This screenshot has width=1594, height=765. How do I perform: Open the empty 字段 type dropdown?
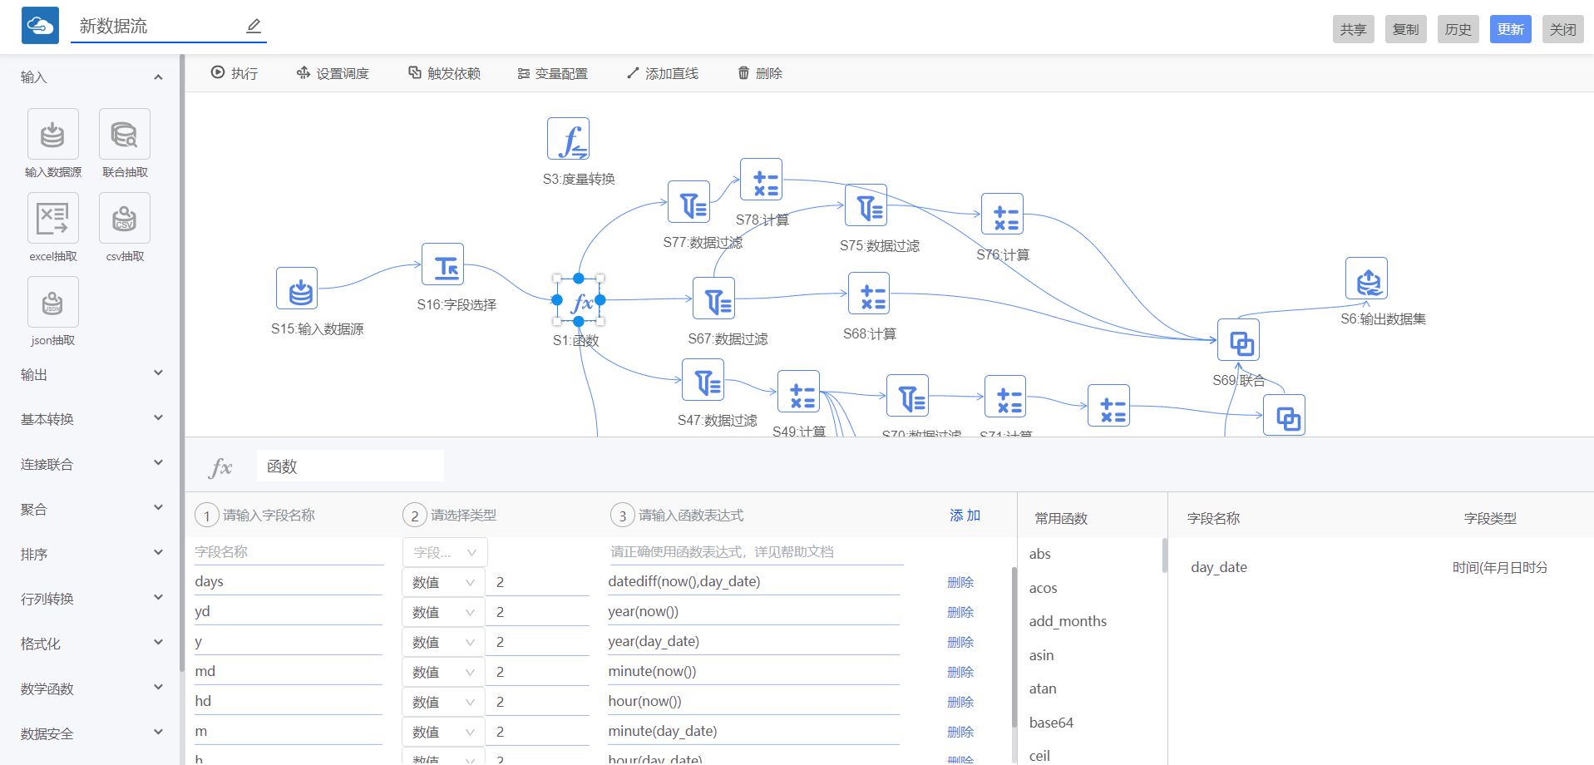pos(445,552)
